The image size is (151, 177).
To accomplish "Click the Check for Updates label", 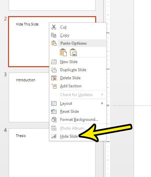I will coord(77,95).
